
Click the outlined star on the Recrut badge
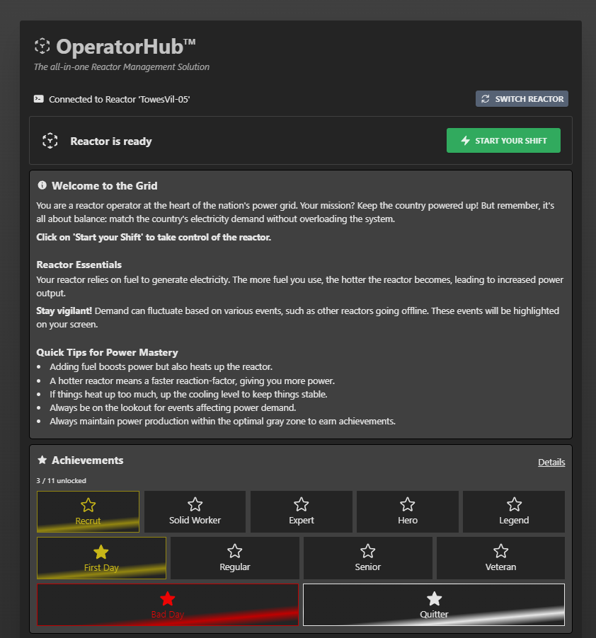pos(88,504)
